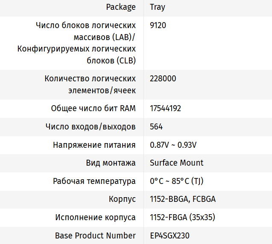Select the temperature value 0°C ~ 85°C (TJ)

[177, 181]
